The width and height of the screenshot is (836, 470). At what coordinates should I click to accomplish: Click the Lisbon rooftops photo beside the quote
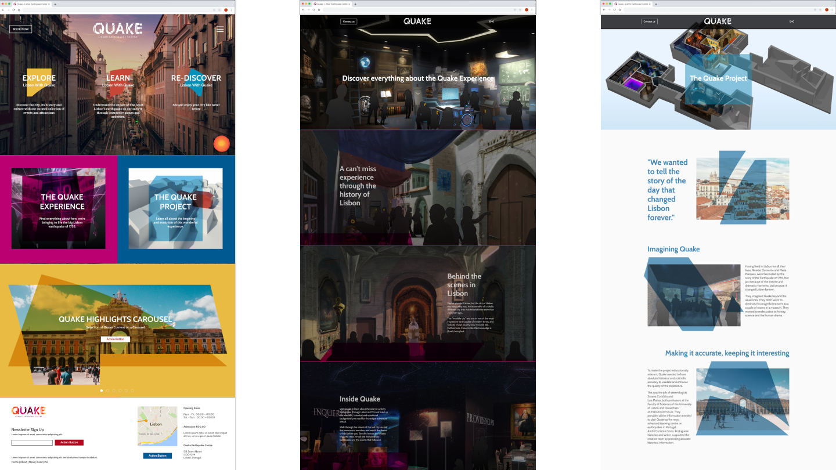pos(743,189)
